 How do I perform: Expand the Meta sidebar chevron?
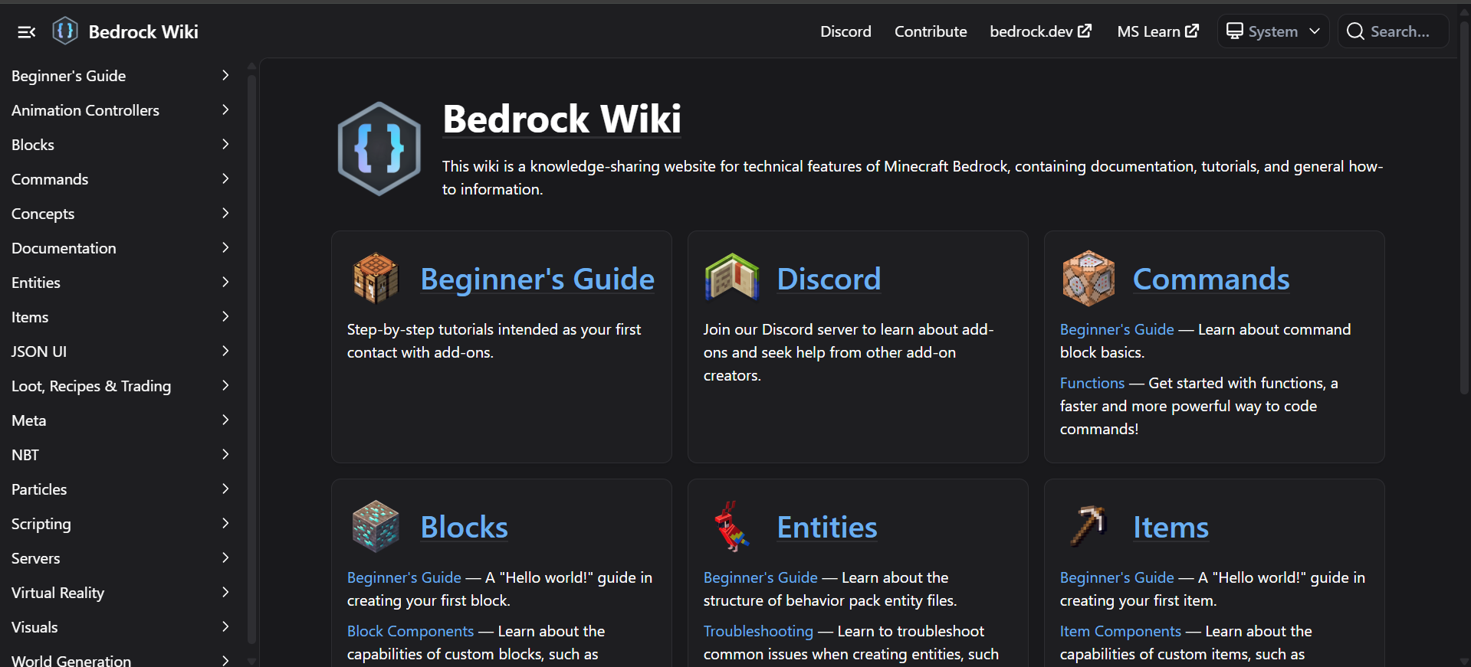point(225,420)
